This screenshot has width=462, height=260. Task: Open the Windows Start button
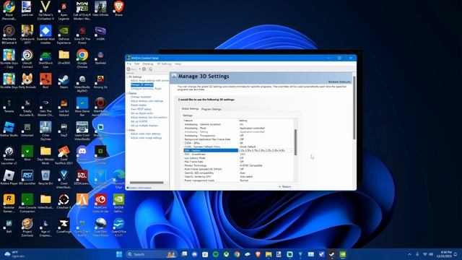[119, 254]
